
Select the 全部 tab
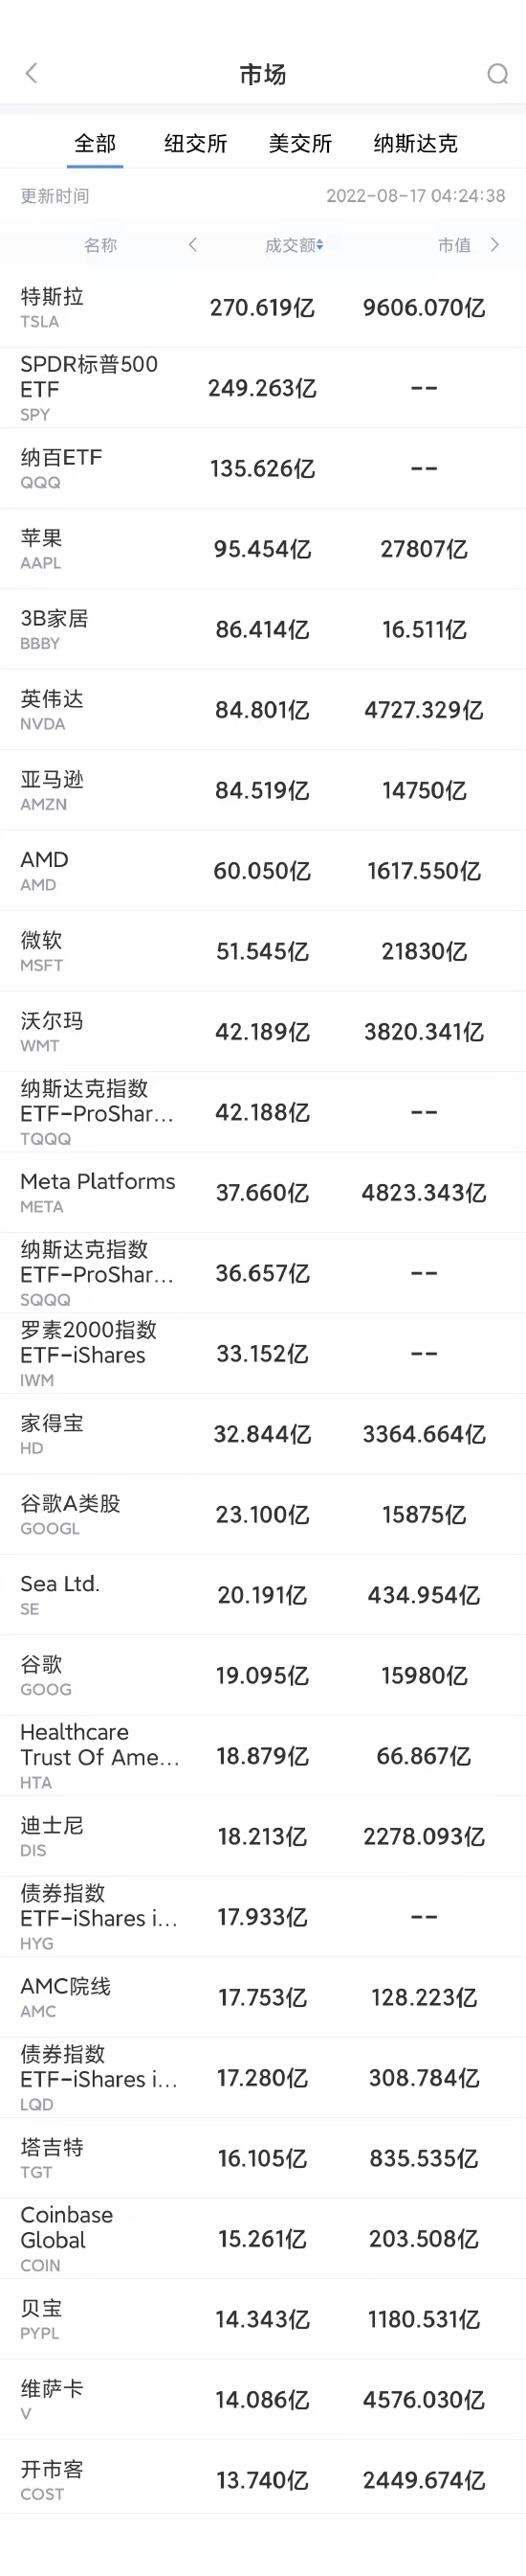[95, 143]
